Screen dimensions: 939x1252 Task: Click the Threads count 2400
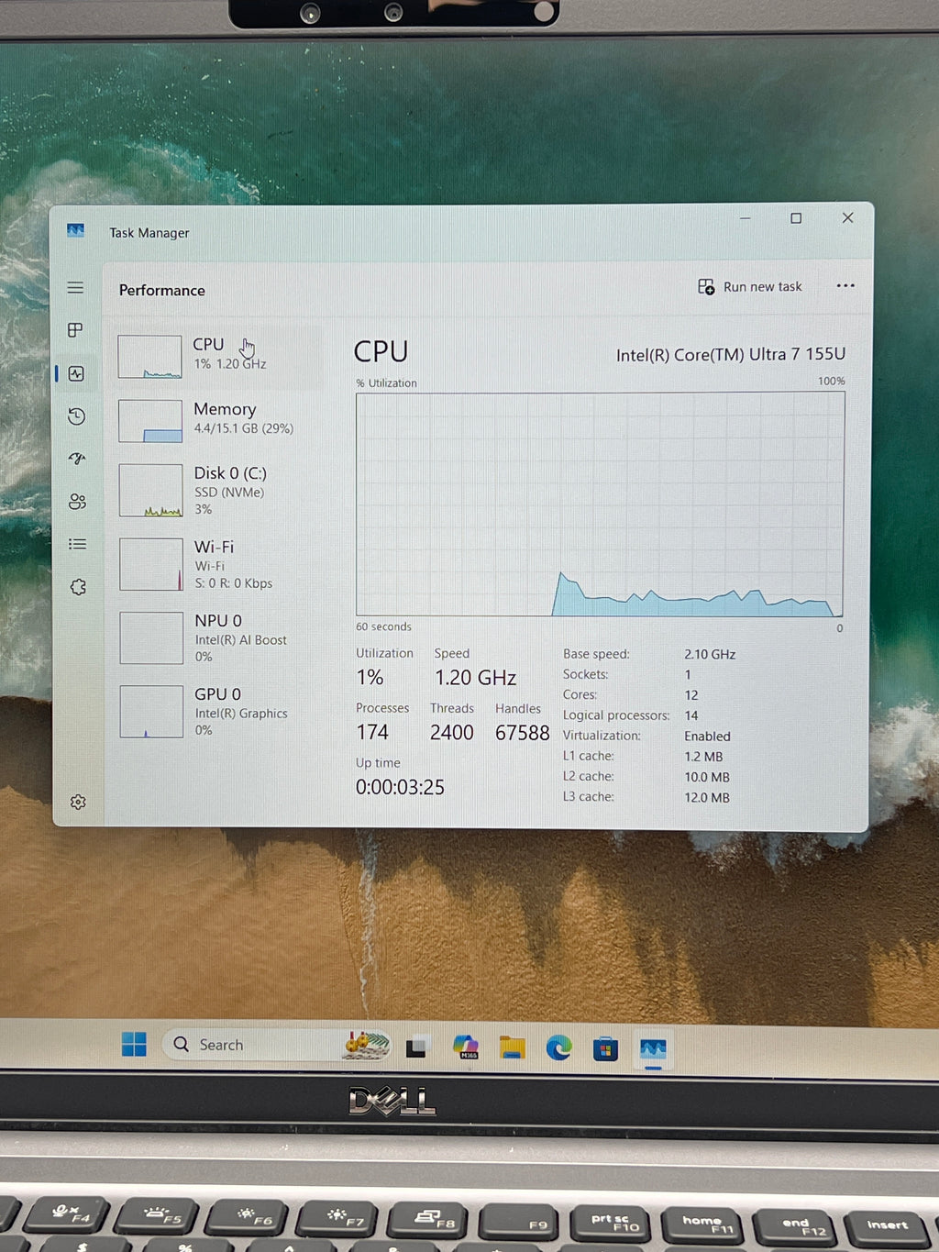point(452,732)
